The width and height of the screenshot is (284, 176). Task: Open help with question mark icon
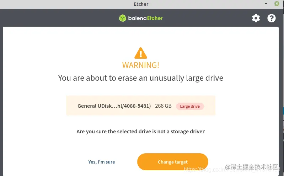click(x=271, y=18)
